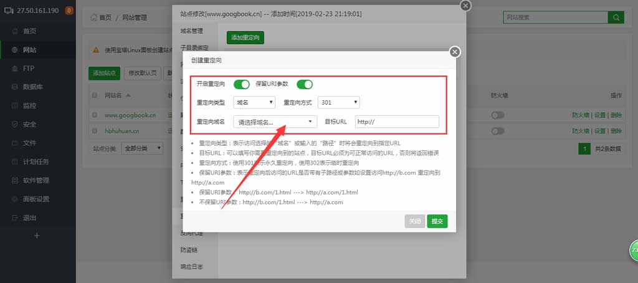This screenshot has height=283, width=638.
Task: Click the plus icon at sidebar bottom
Action: pyautogui.click(x=37, y=236)
